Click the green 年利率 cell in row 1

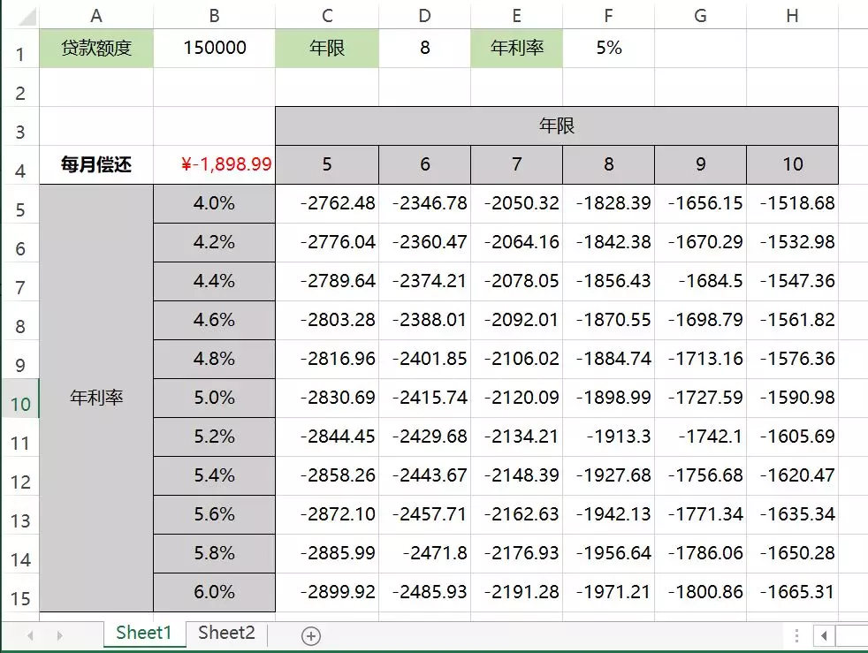tap(516, 49)
